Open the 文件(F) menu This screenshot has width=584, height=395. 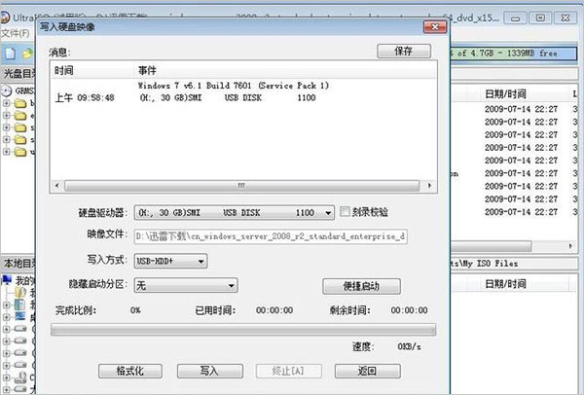tap(16, 33)
